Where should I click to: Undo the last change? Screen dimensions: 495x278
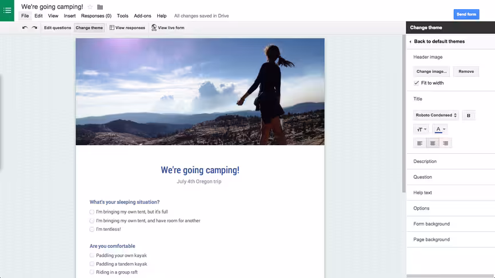tap(25, 28)
